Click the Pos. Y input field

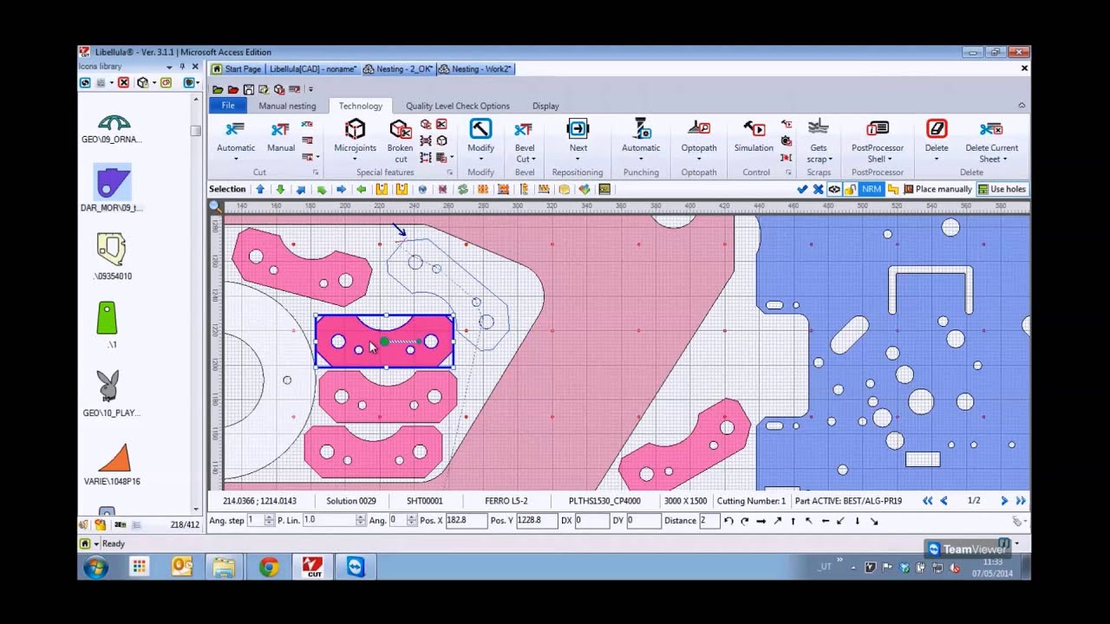[x=535, y=520]
